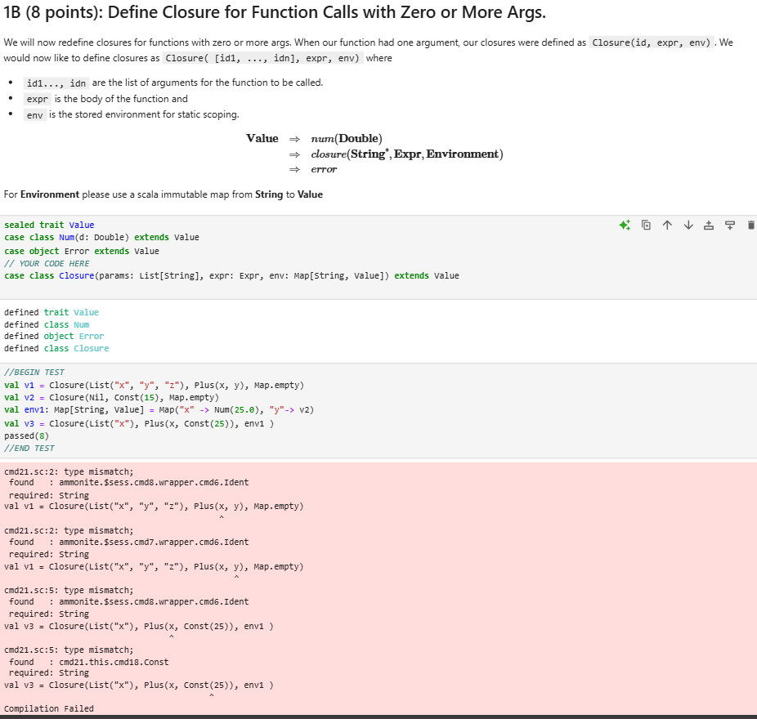Click the '1B (8 points)' heading
Image resolution: width=757 pixels, height=719 pixels.
pos(275,12)
